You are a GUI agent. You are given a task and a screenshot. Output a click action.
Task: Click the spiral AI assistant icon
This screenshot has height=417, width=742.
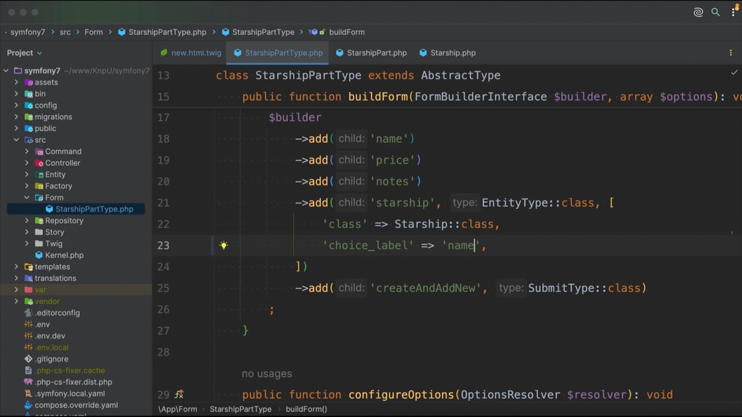coord(698,12)
